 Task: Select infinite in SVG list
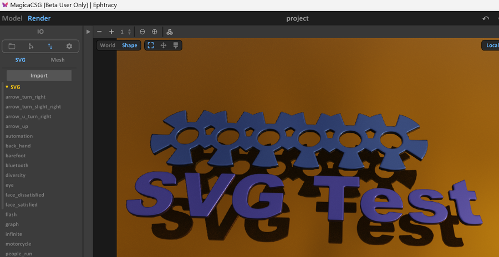click(14, 234)
